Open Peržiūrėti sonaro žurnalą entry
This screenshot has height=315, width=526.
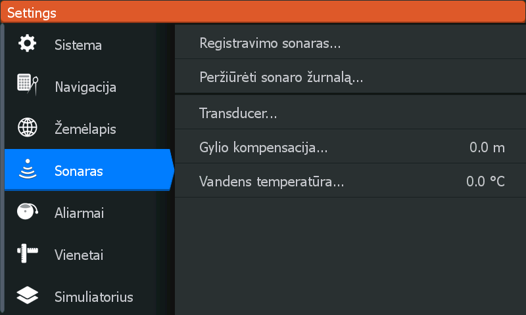[350, 77]
